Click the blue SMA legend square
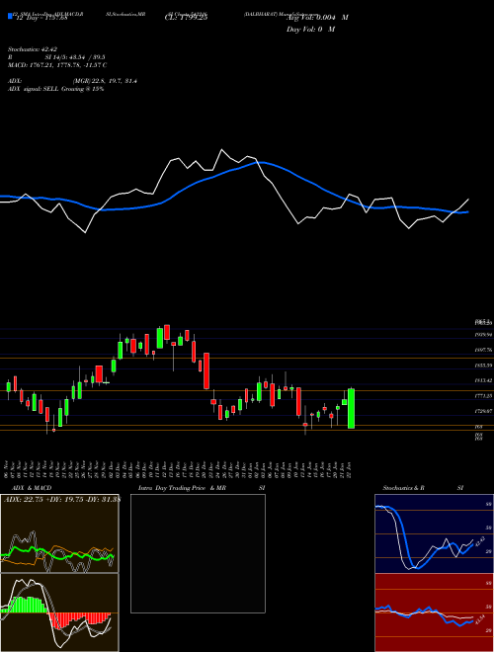The height and width of the screenshot is (652, 494). pyautogui.click(x=11, y=16)
